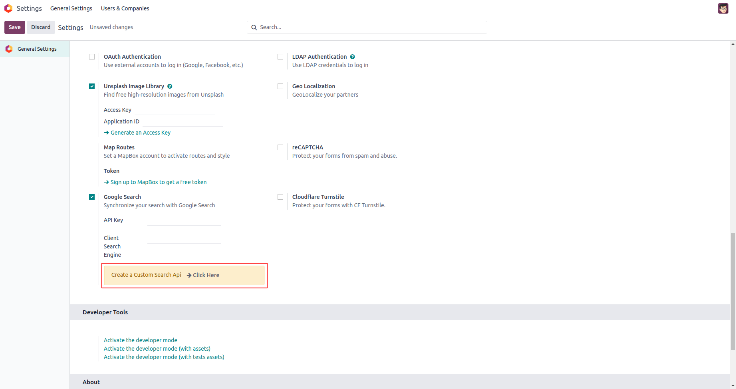The height and width of the screenshot is (389, 736).
Task: Click the Discard button
Action: (x=41, y=27)
